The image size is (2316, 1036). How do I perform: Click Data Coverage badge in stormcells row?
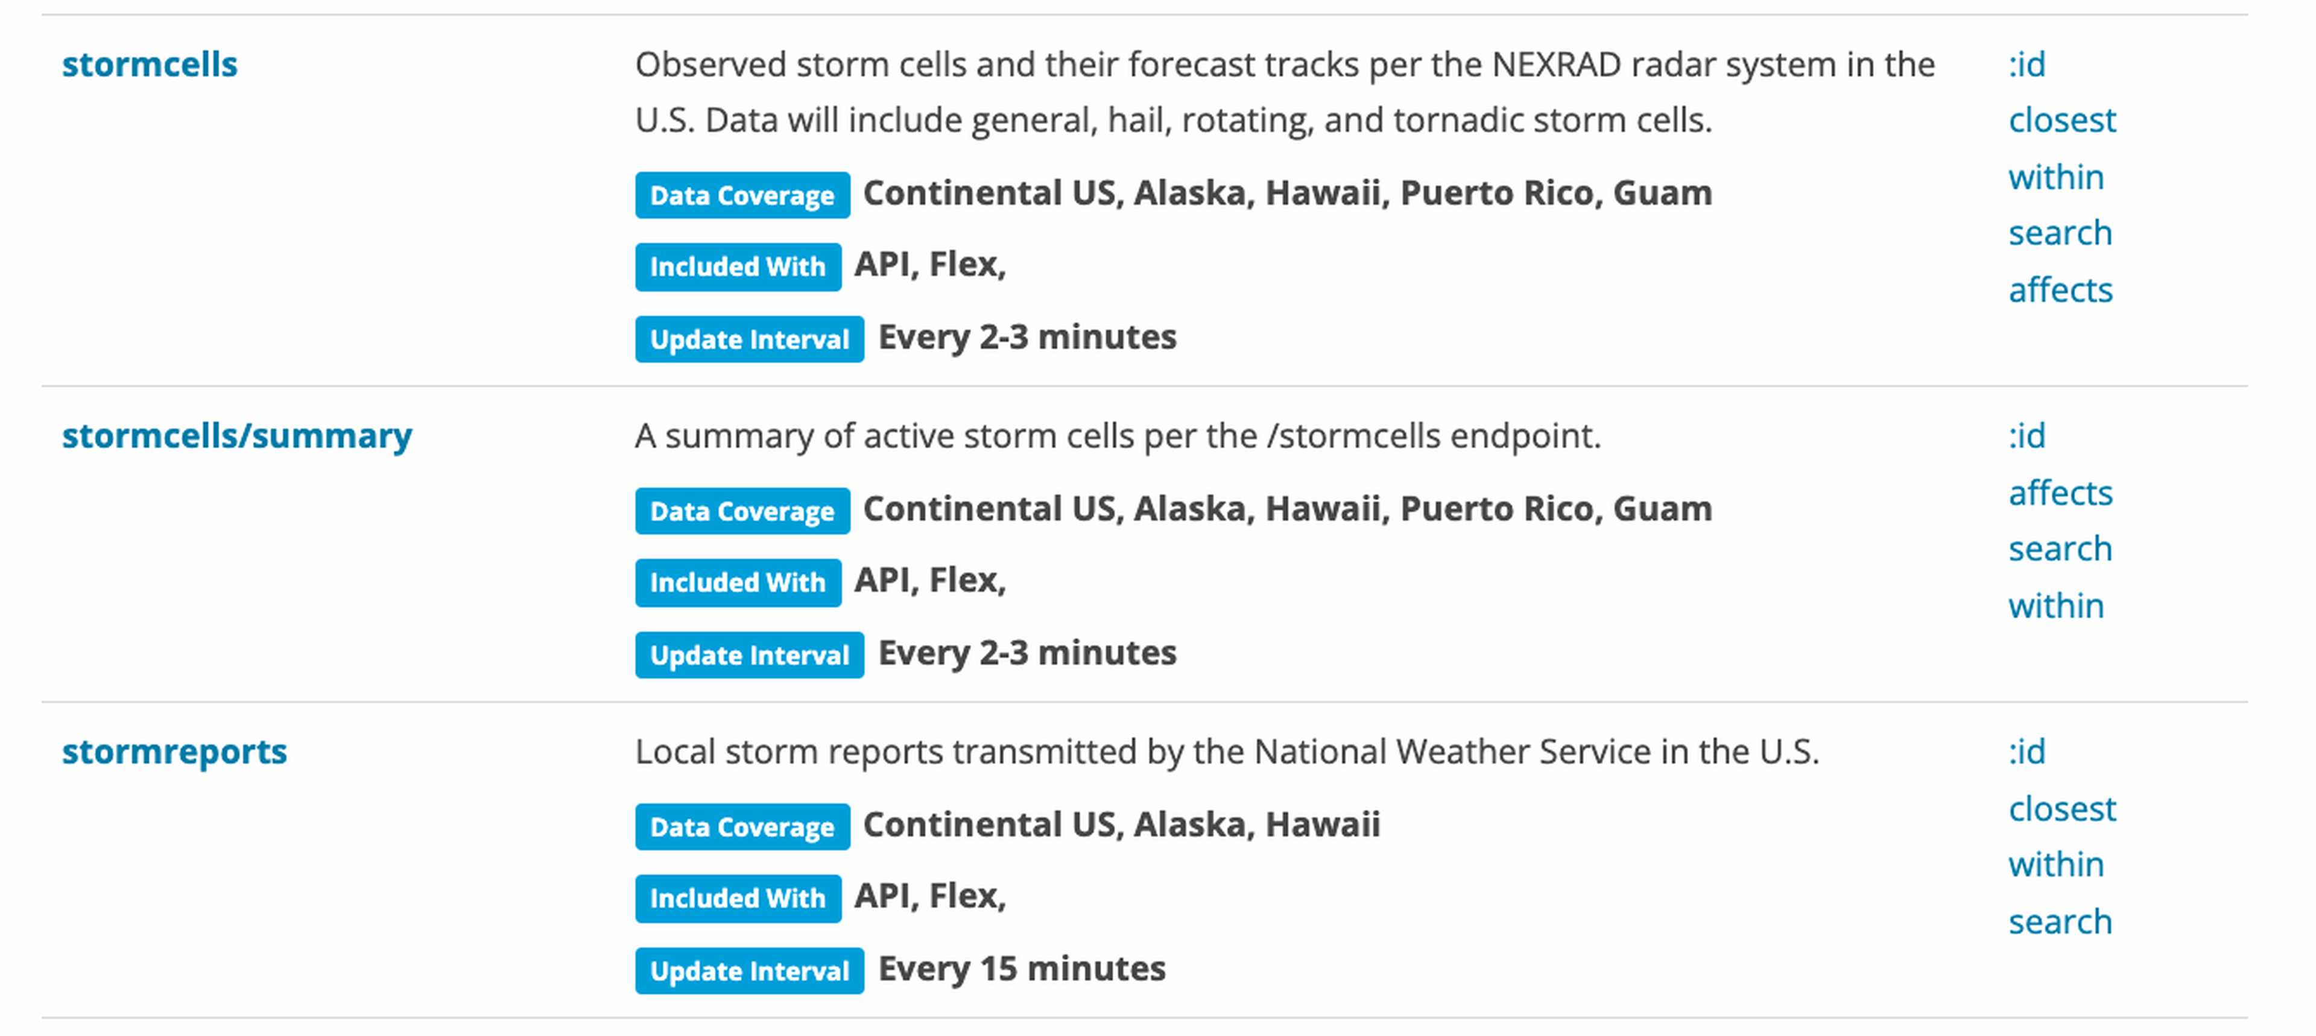pos(742,195)
